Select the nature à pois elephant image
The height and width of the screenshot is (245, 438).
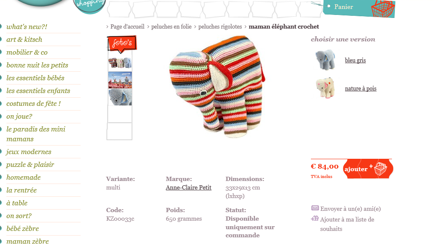click(x=325, y=88)
